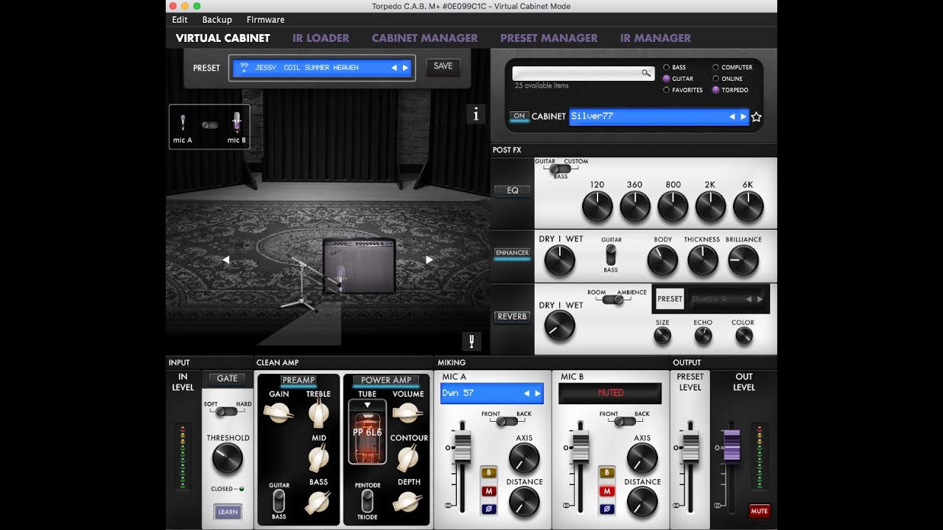Image resolution: width=943 pixels, height=530 pixels.
Task: Open the Edit menu
Action: (180, 20)
